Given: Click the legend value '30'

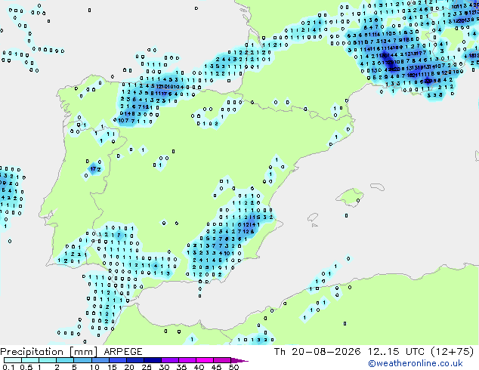Looking at the screenshot, I should tap(164, 367).
